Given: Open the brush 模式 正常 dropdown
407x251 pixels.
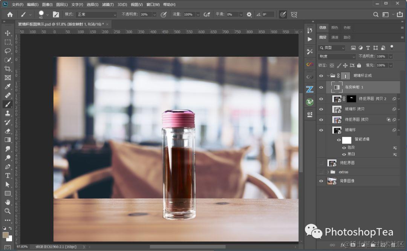Looking at the screenshot, I should 96,15.
